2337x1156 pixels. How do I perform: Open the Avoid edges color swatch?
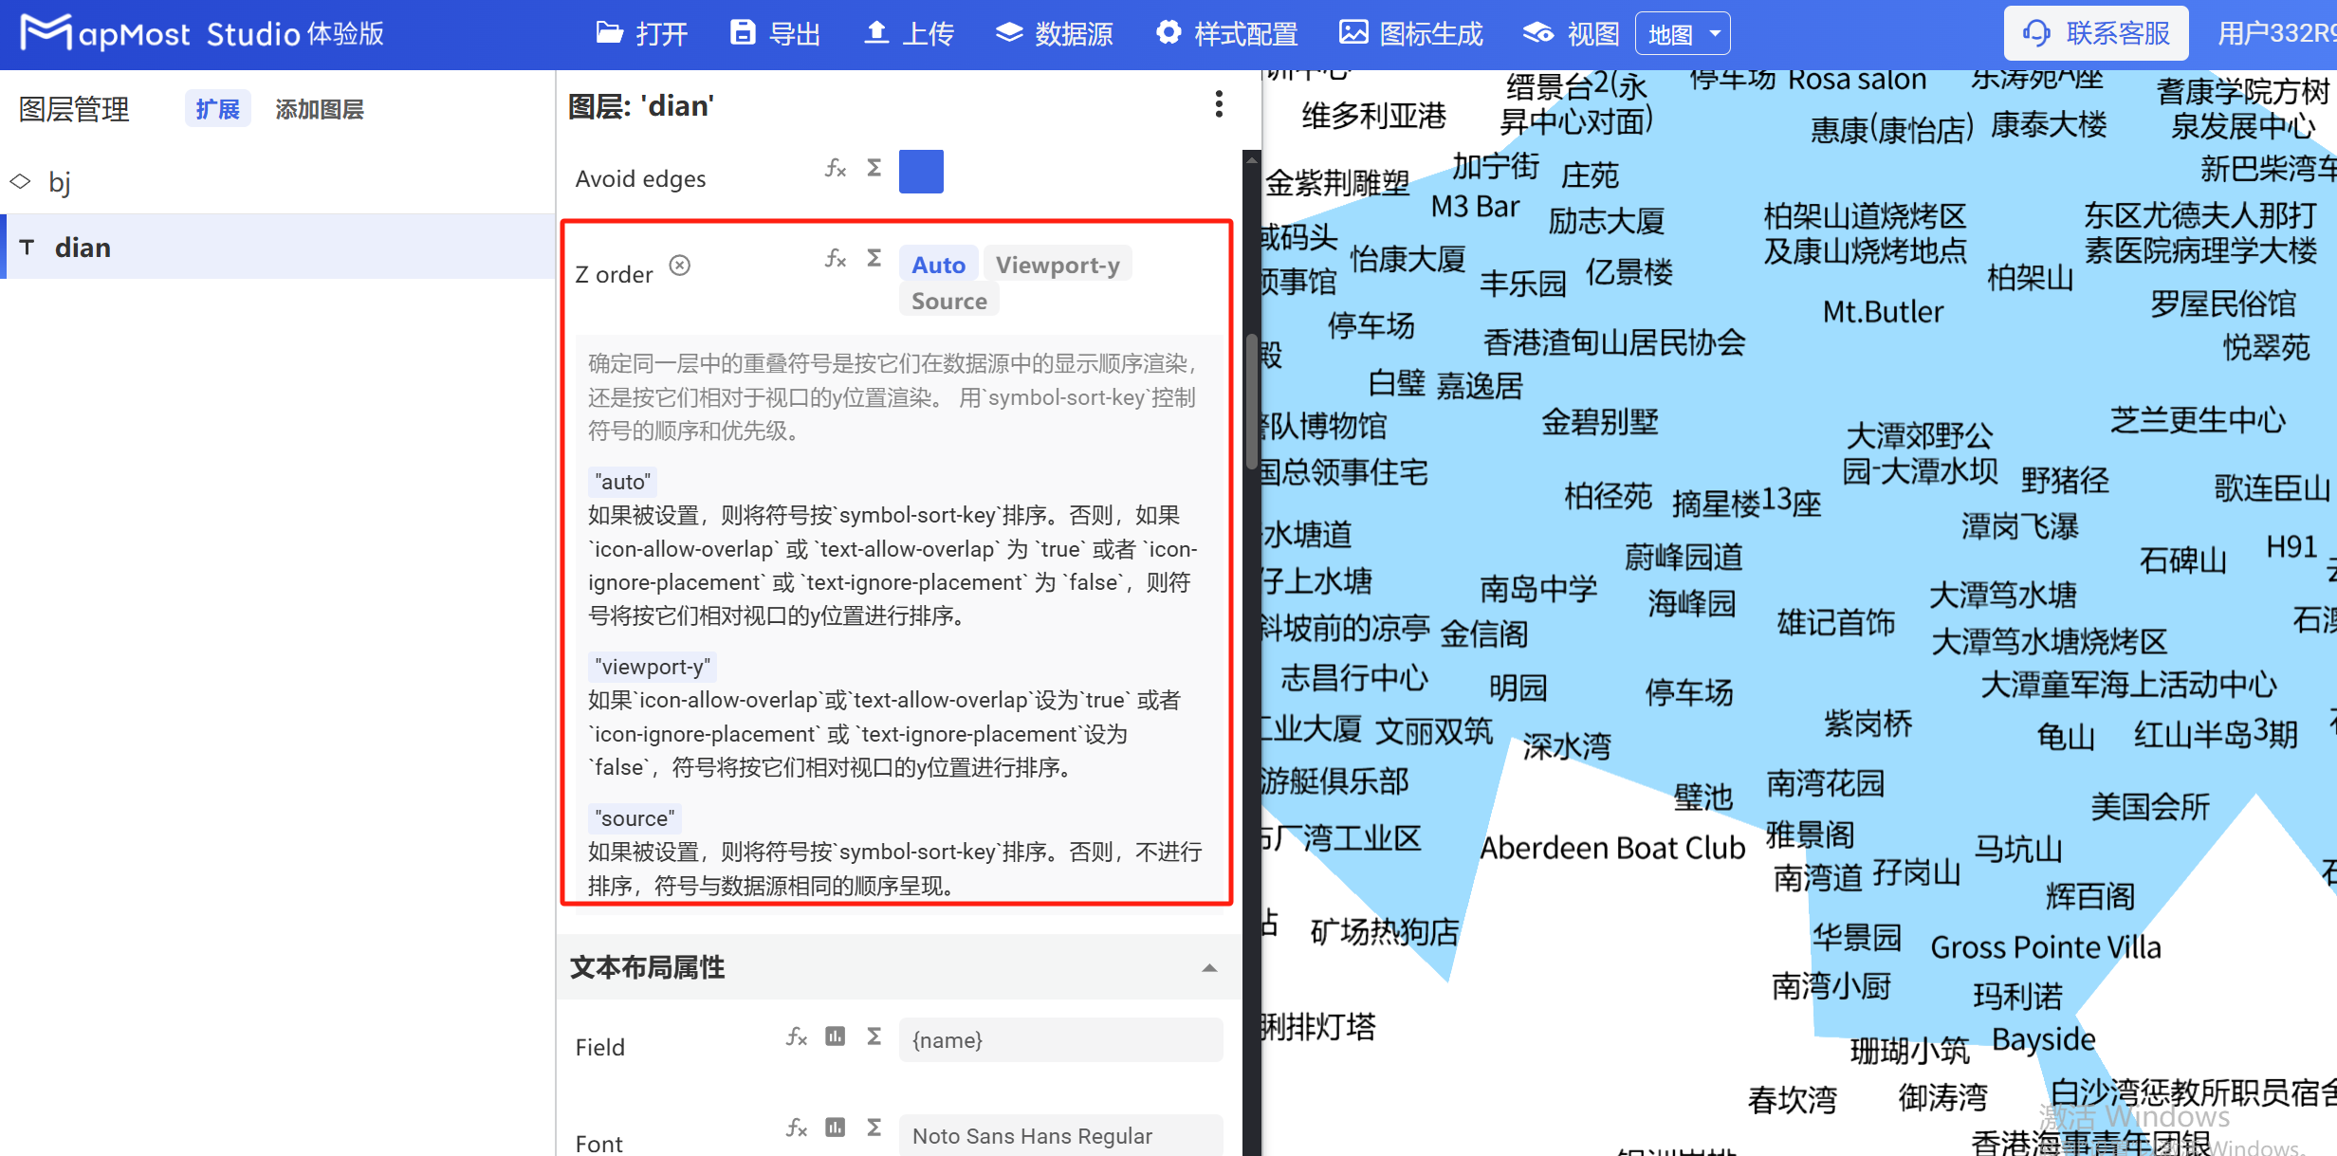[x=920, y=171]
